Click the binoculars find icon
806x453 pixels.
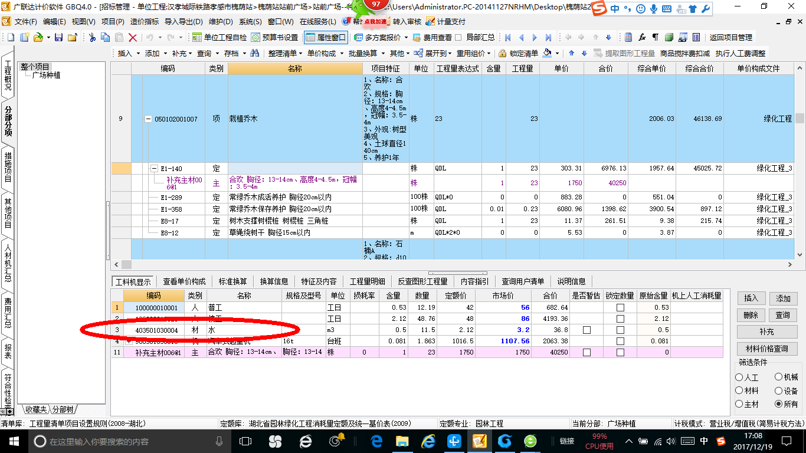pos(255,53)
